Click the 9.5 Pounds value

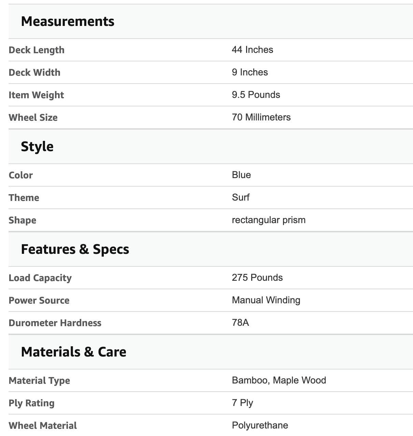pyautogui.click(x=256, y=95)
